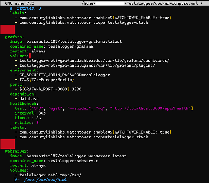The image size is (209, 183).
Task: Click the "depends_on:" key
Action: point(23,94)
